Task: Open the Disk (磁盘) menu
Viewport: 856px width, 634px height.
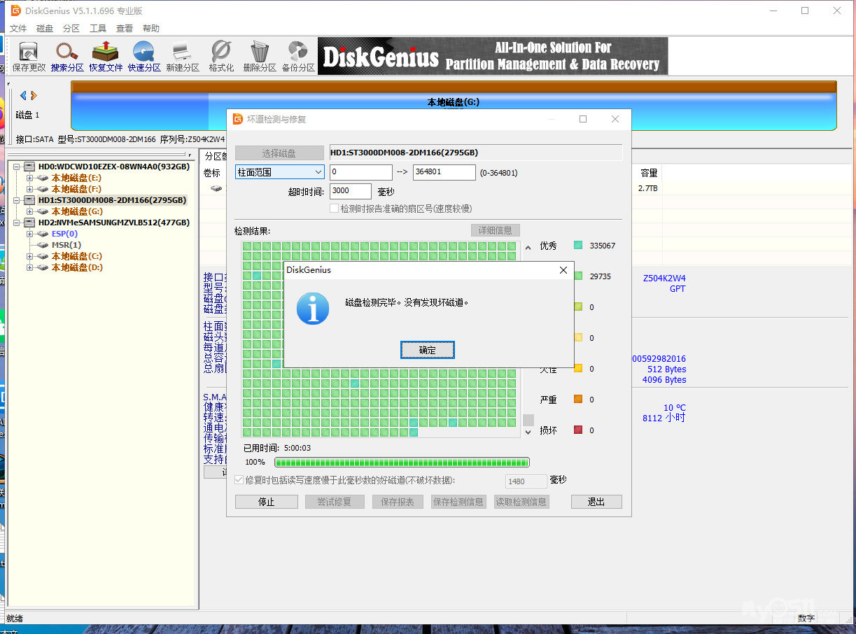Action: 45,29
